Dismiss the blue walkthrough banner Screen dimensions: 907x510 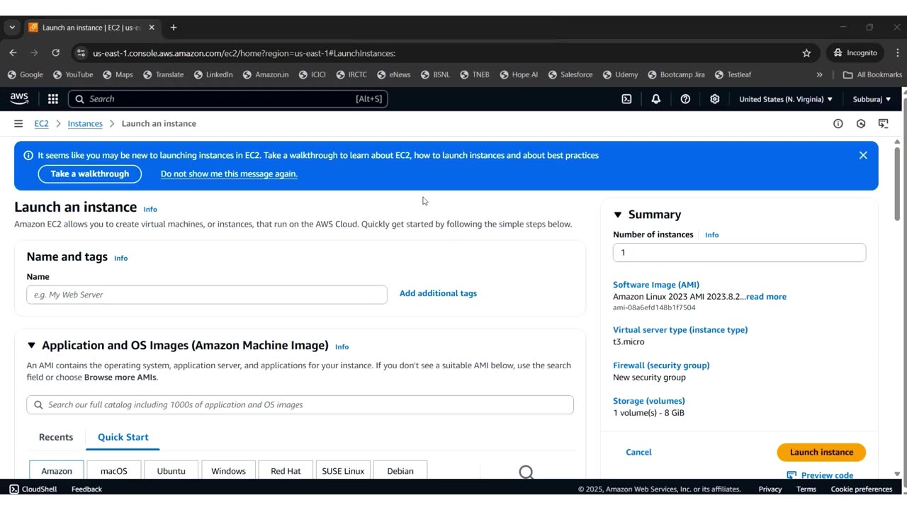point(863,155)
